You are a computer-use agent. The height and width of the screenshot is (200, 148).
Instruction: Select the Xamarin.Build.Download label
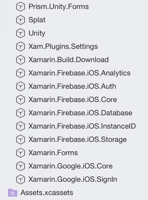68,60
